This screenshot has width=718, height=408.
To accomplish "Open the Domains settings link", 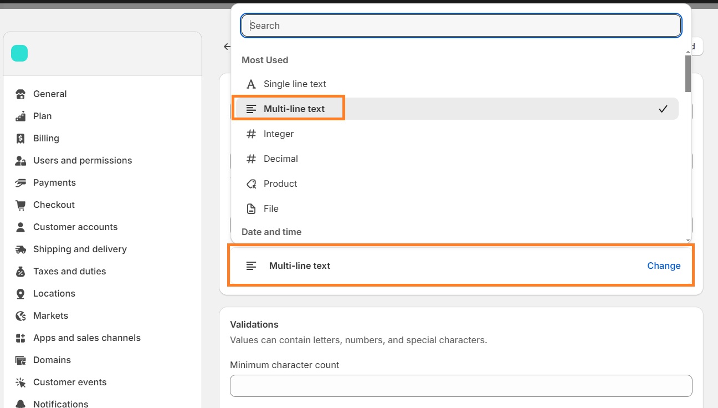I will coord(52,360).
